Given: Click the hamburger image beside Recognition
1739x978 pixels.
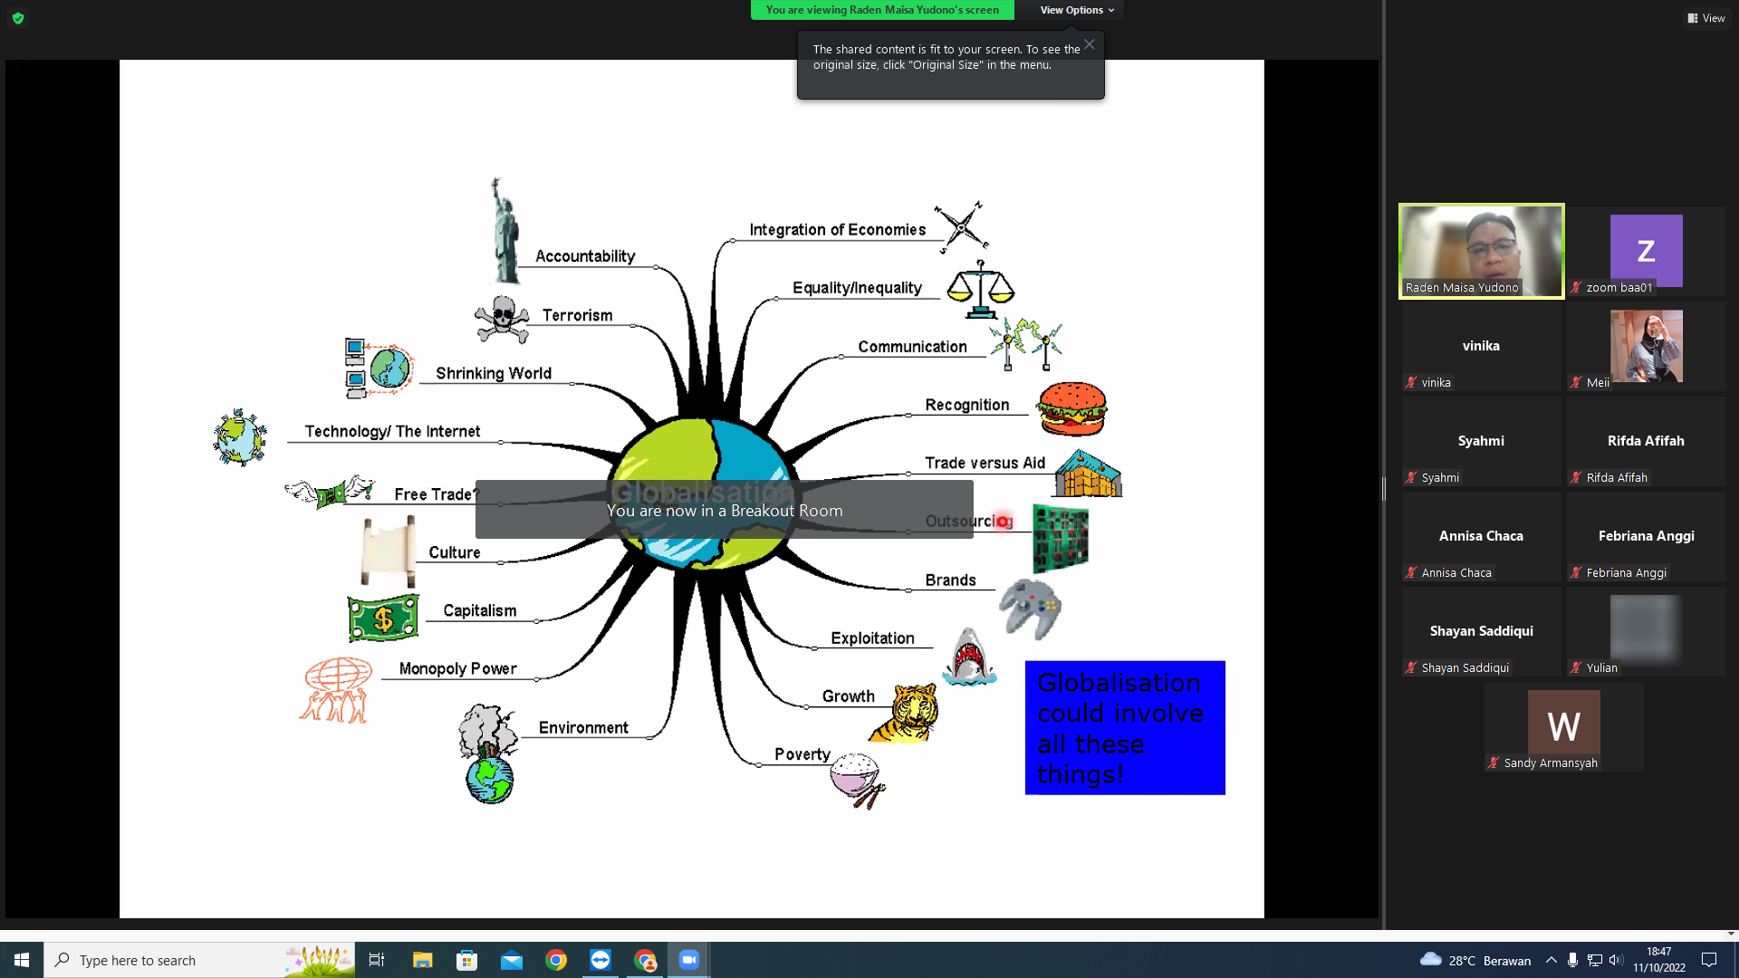Looking at the screenshot, I should tap(1072, 408).
